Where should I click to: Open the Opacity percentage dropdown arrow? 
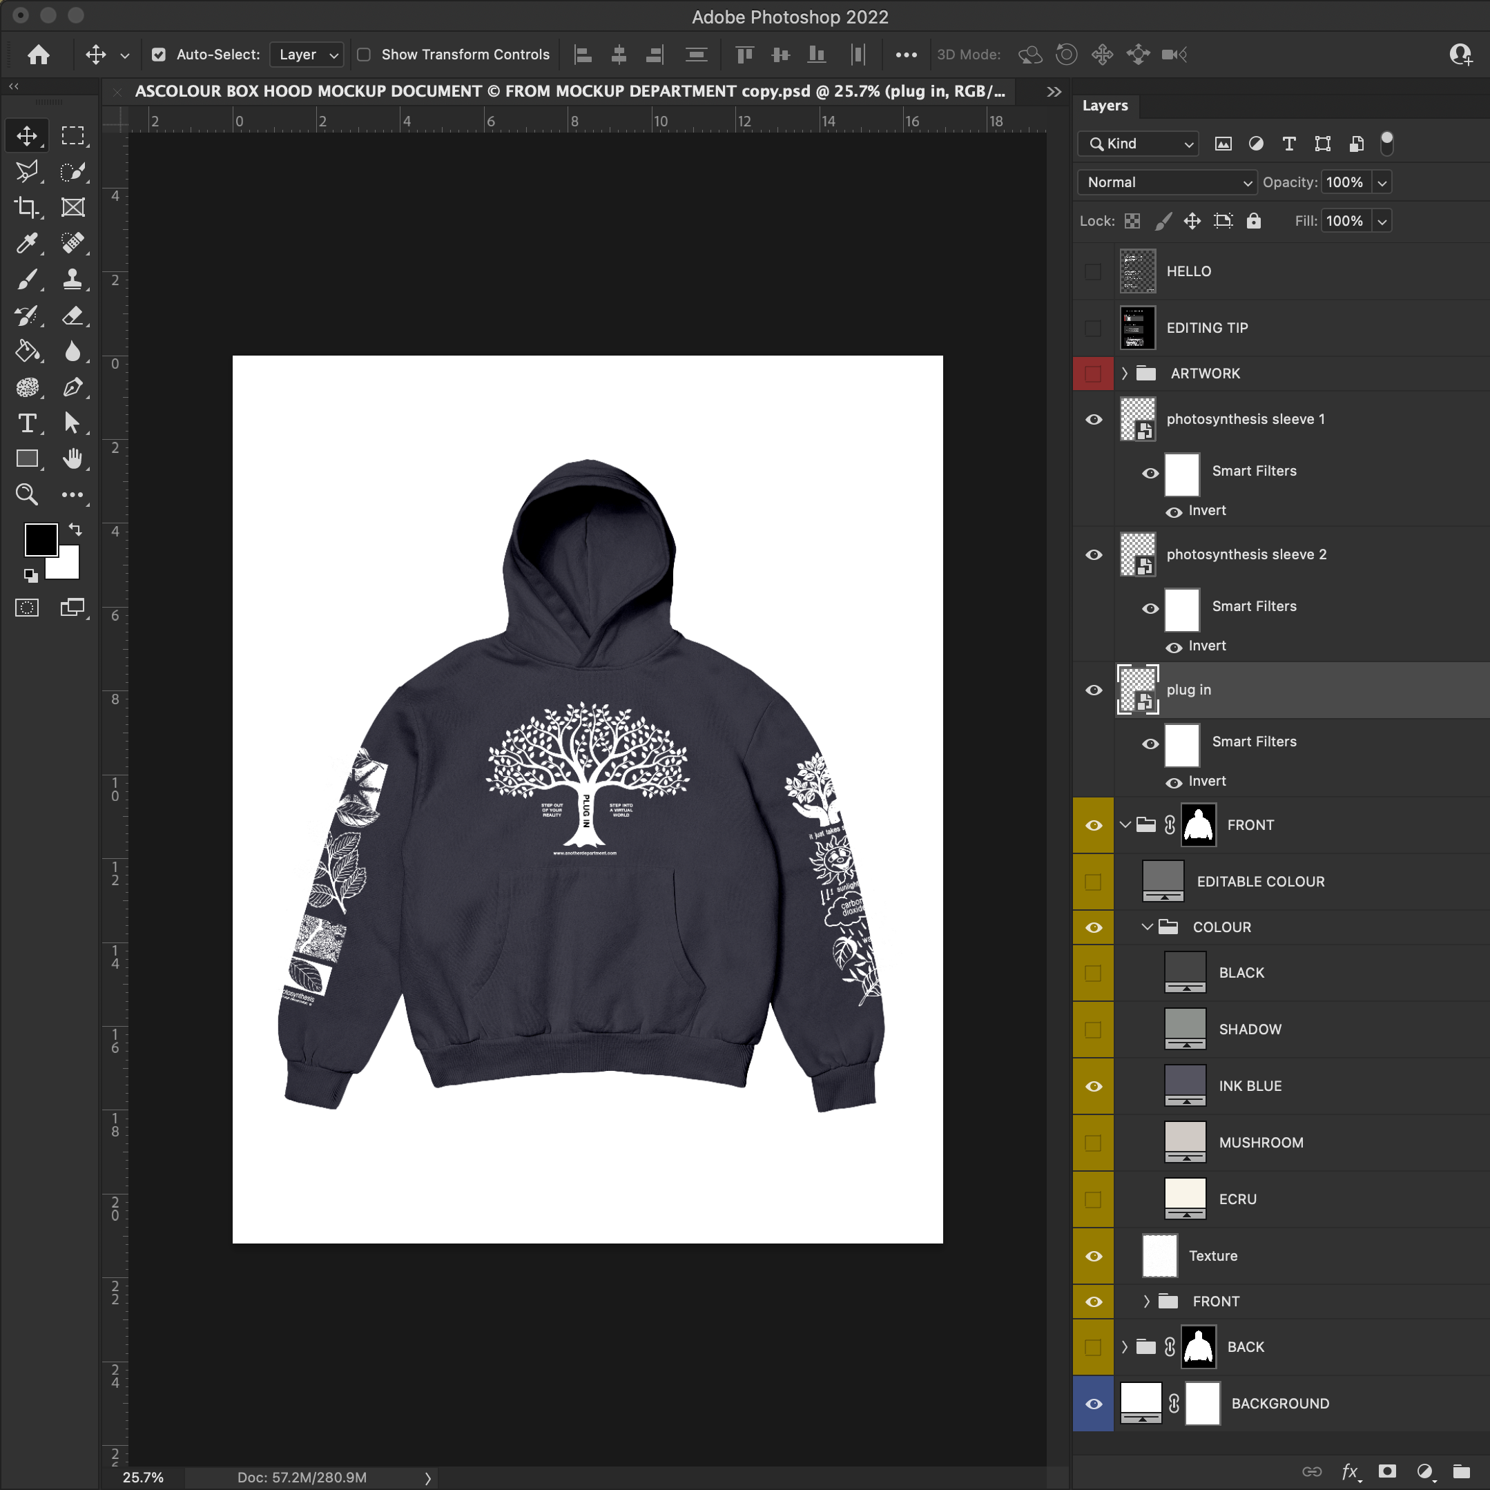pos(1382,183)
